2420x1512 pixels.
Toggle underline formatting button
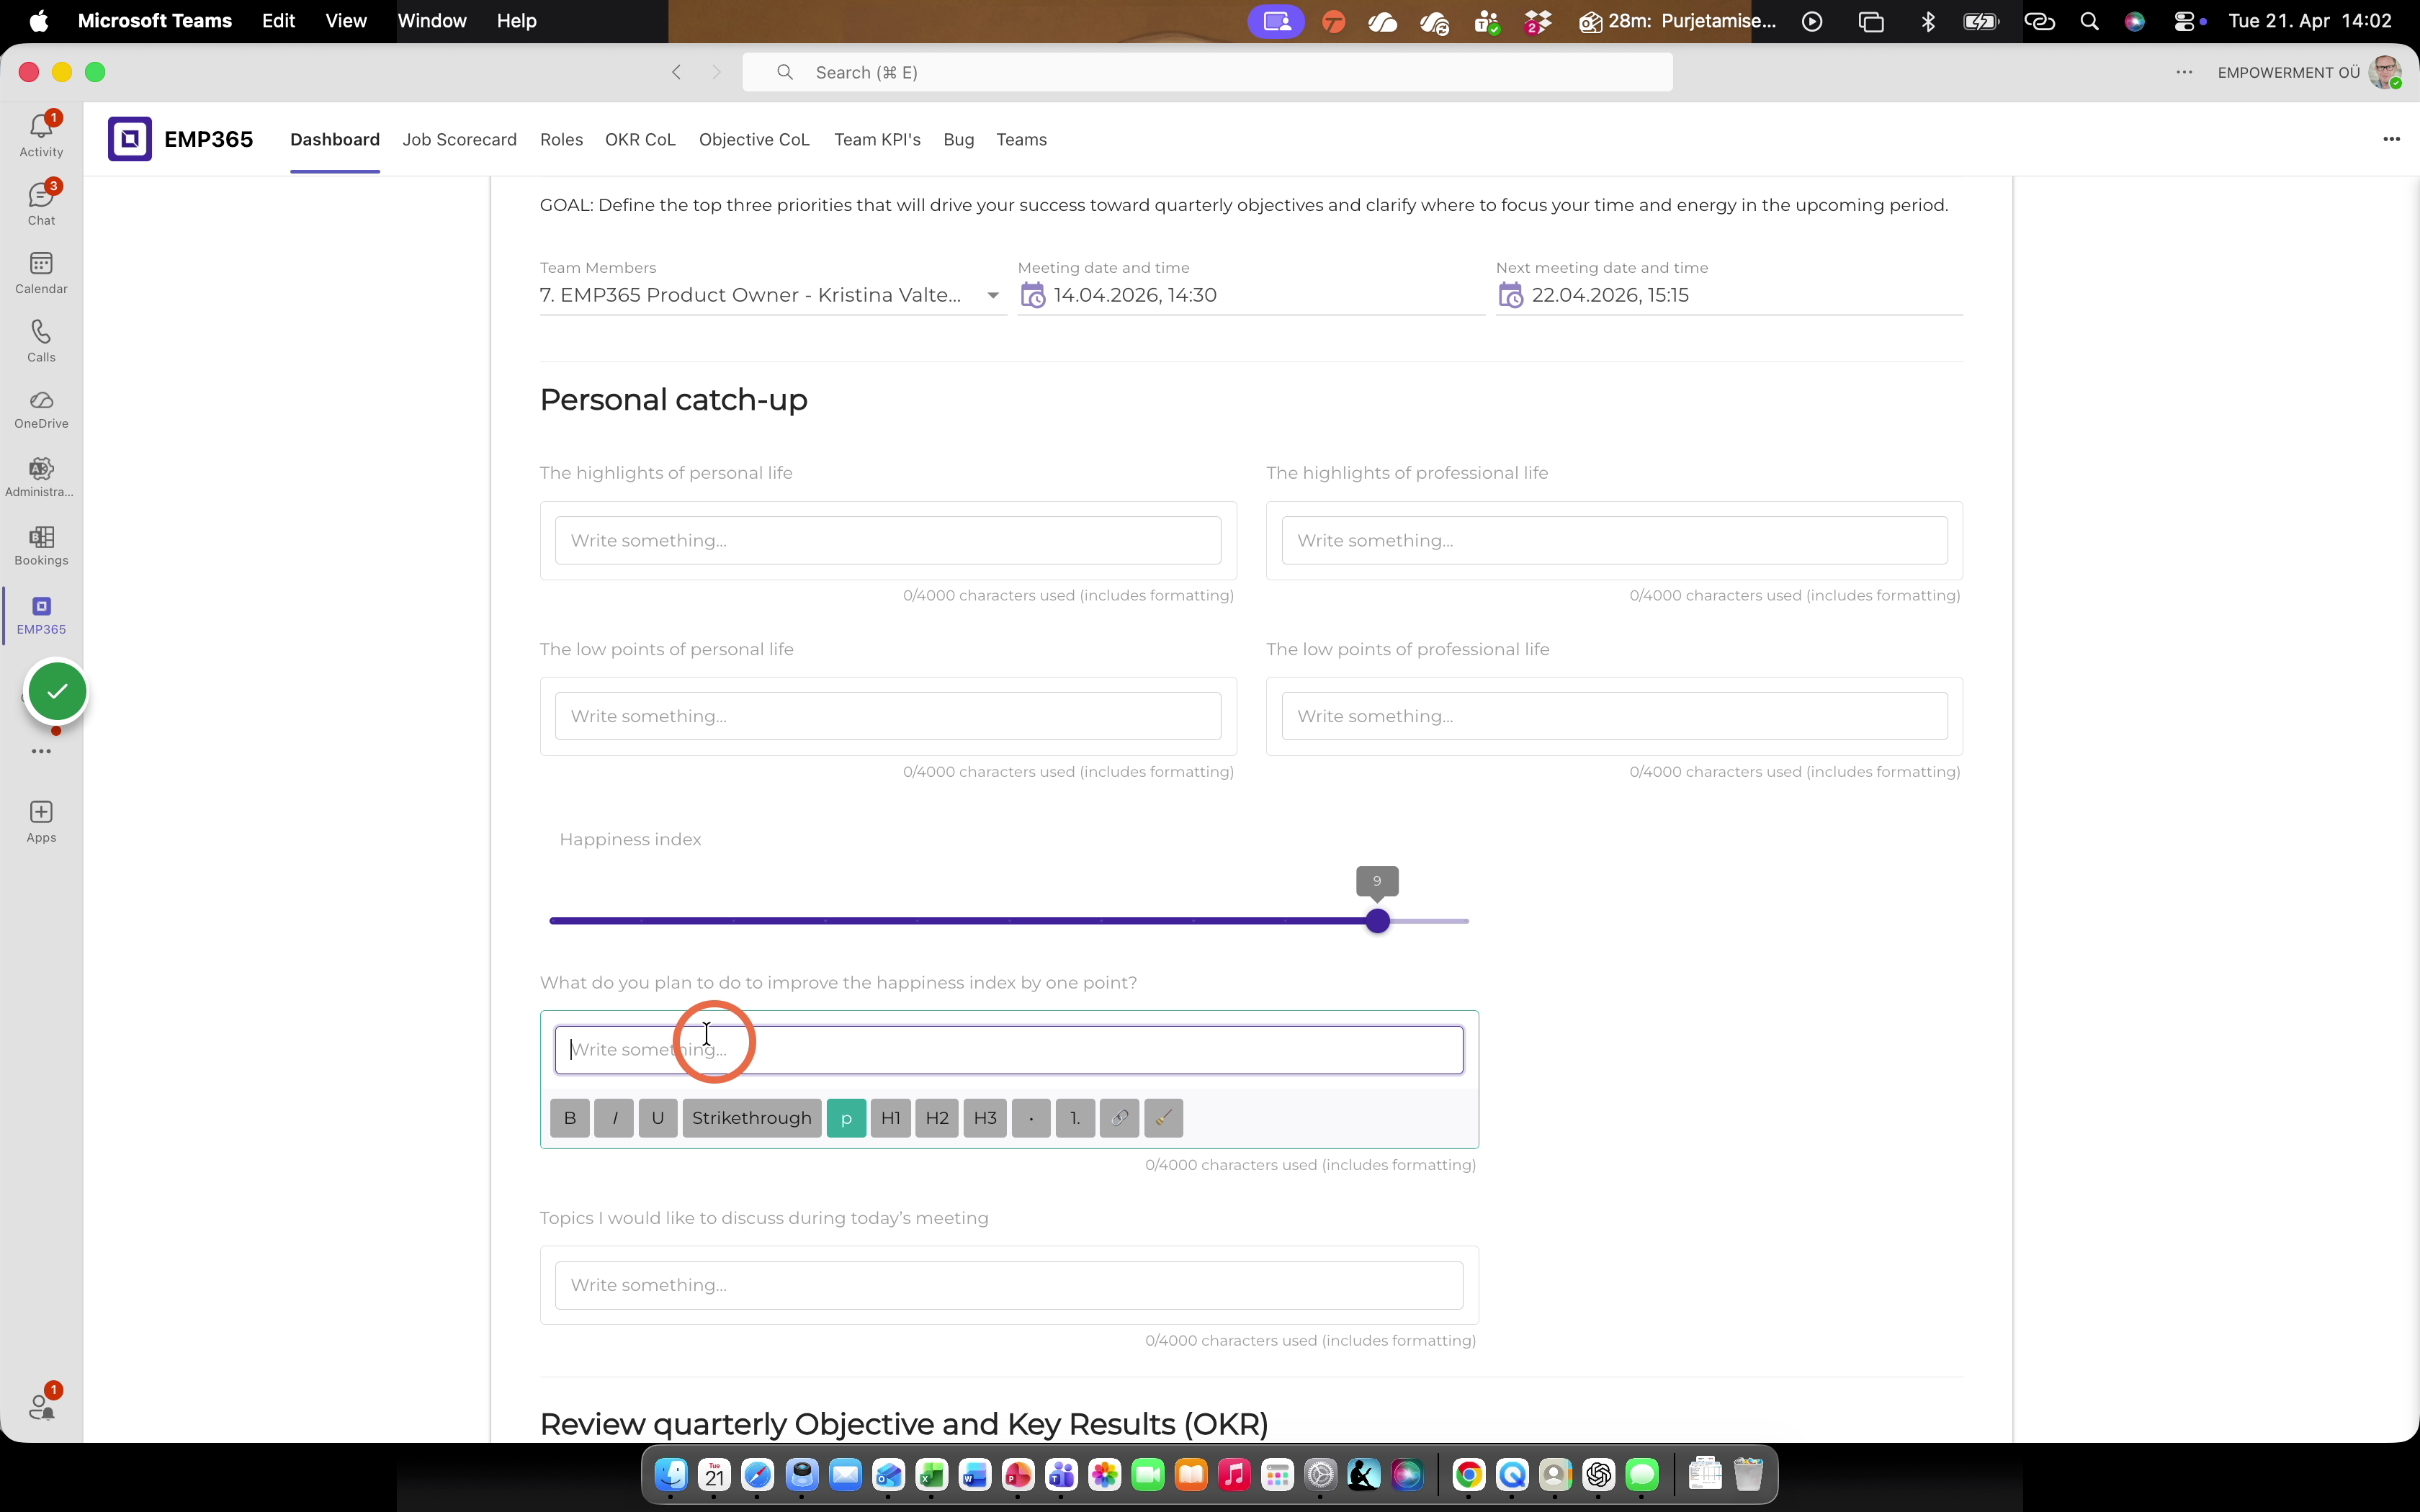click(x=658, y=1118)
